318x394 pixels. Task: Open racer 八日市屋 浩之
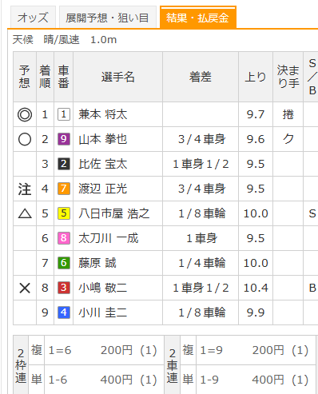pyautogui.click(x=114, y=213)
